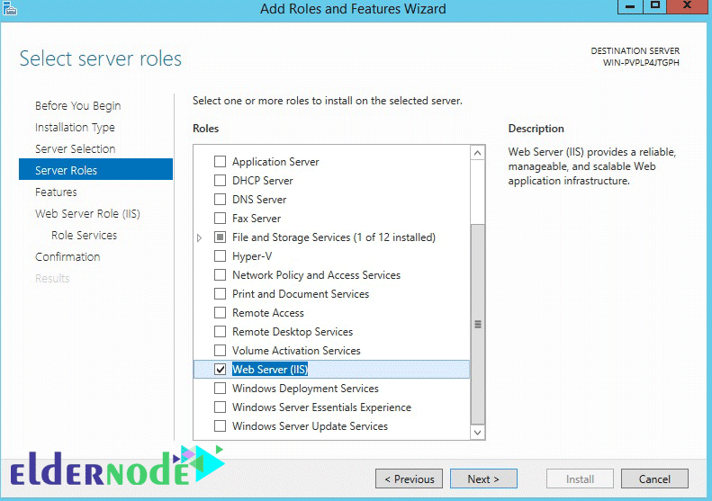Click the Previous button
The image size is (712, 501).
point(410,479)
